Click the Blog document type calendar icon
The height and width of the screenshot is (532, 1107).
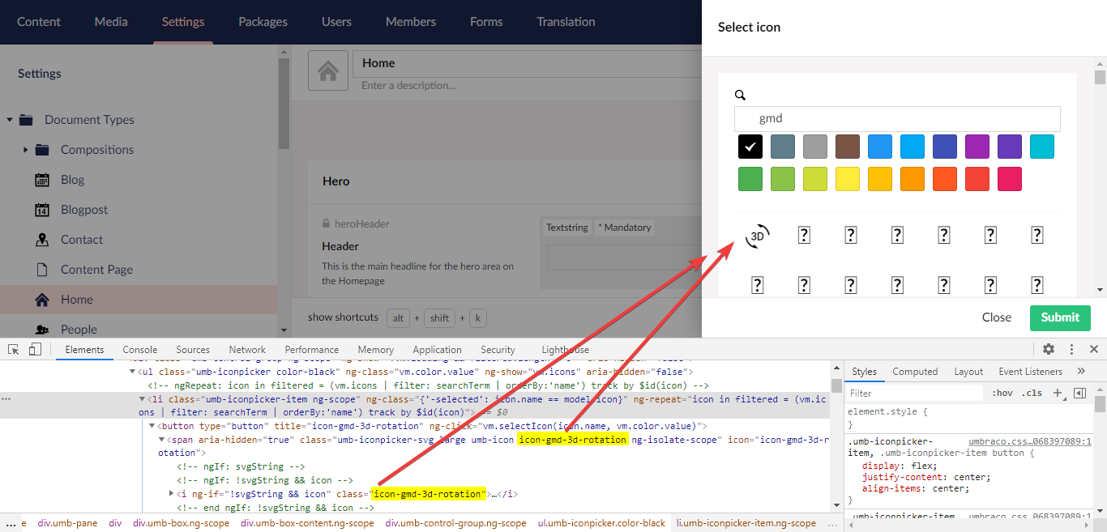click(43, 180)
